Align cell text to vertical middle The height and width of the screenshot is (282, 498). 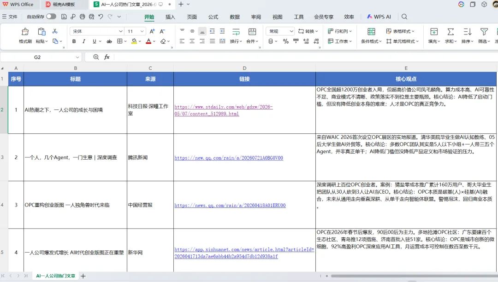click(x=192, y=31)
